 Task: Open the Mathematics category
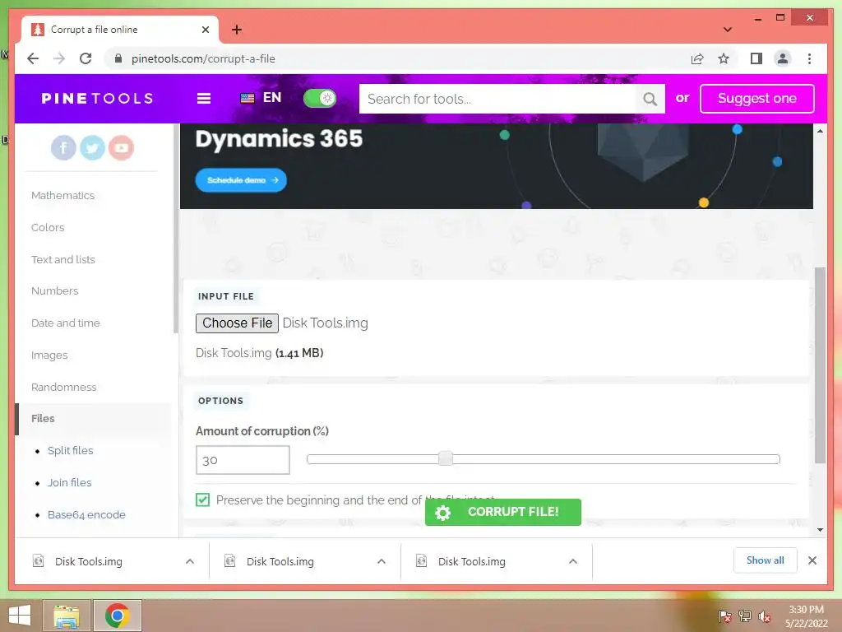62,196
